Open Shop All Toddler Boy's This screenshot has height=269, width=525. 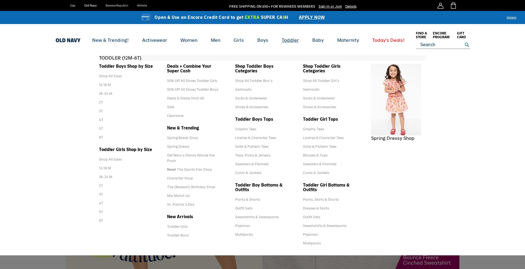(x=253, y=81)
